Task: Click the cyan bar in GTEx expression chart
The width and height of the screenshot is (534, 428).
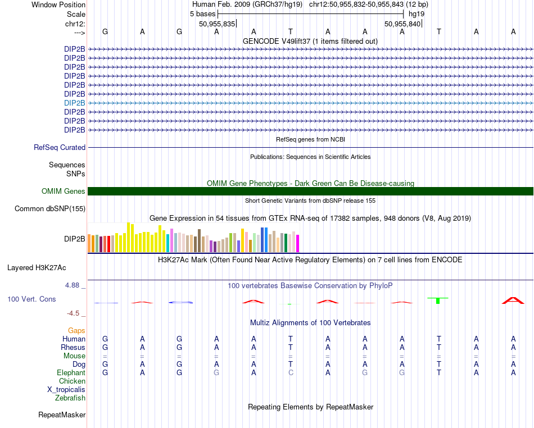Action: [168, 243]
